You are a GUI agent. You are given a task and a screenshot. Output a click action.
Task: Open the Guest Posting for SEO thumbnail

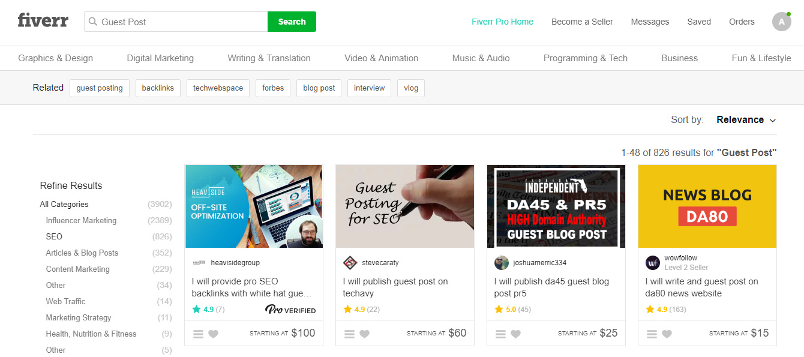pos(405,206)
